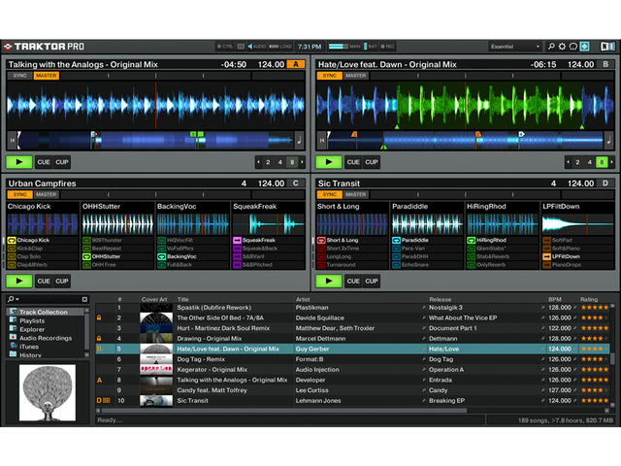Click CUE button on Deck A

44,162
